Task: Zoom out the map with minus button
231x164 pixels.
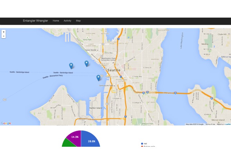Action: point(4,36)
